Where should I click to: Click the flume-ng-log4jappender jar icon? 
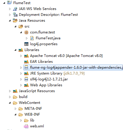26,67
